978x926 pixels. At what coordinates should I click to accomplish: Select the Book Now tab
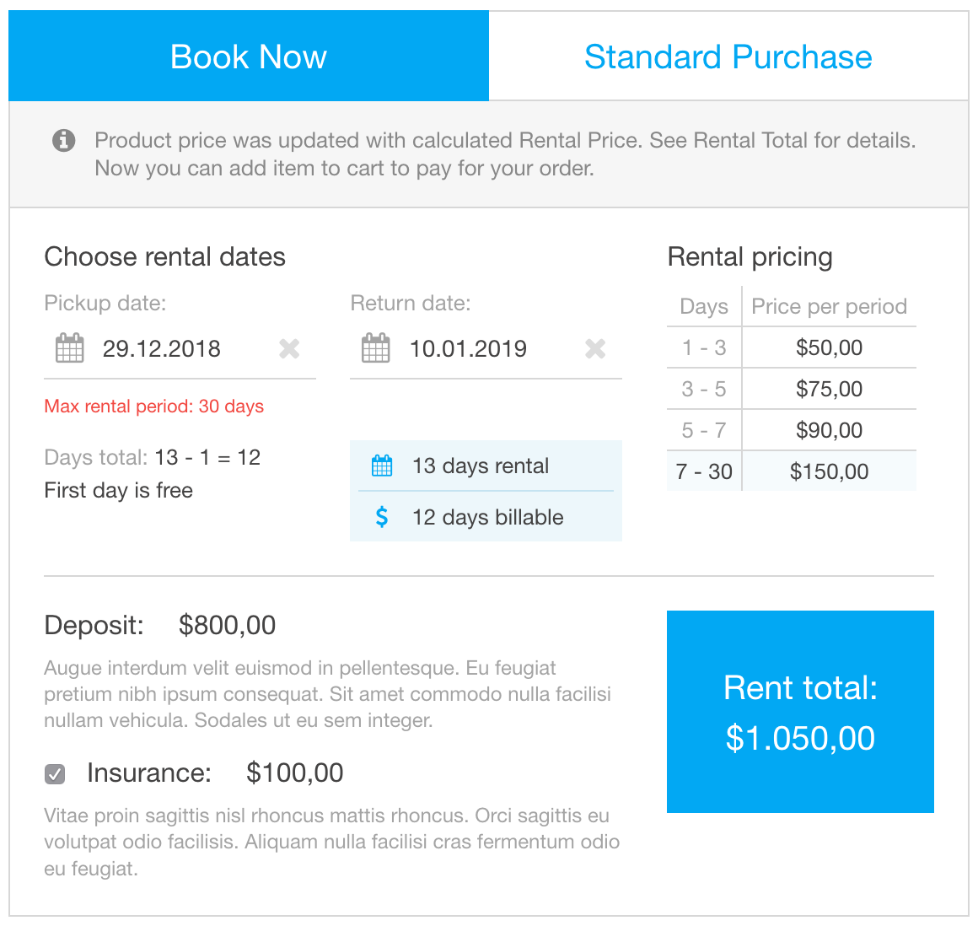(x=248, y=56)
